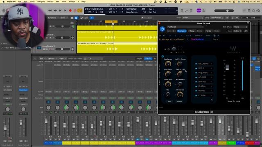This screenshot has height=147, width=262.
Task: Go to project start with transport button
Action: tap(60, 11)
